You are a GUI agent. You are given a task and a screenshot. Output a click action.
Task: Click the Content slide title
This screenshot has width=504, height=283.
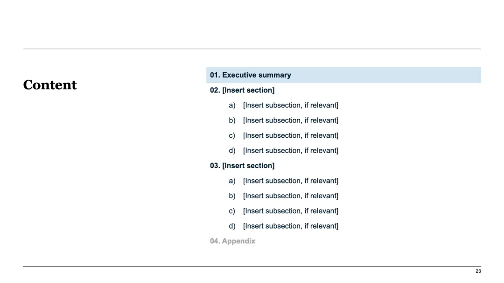click(50, 85)
